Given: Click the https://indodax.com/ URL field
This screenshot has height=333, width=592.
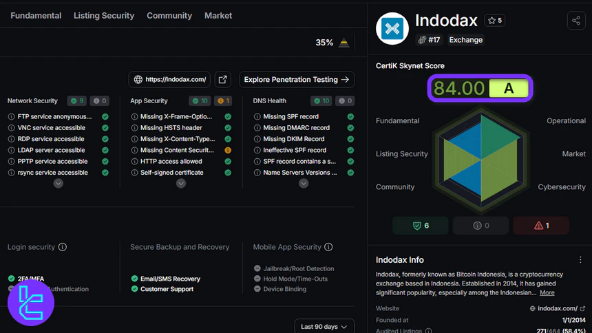Looking at the screenshot, I should pyautogui.click(x=169, y=79).
